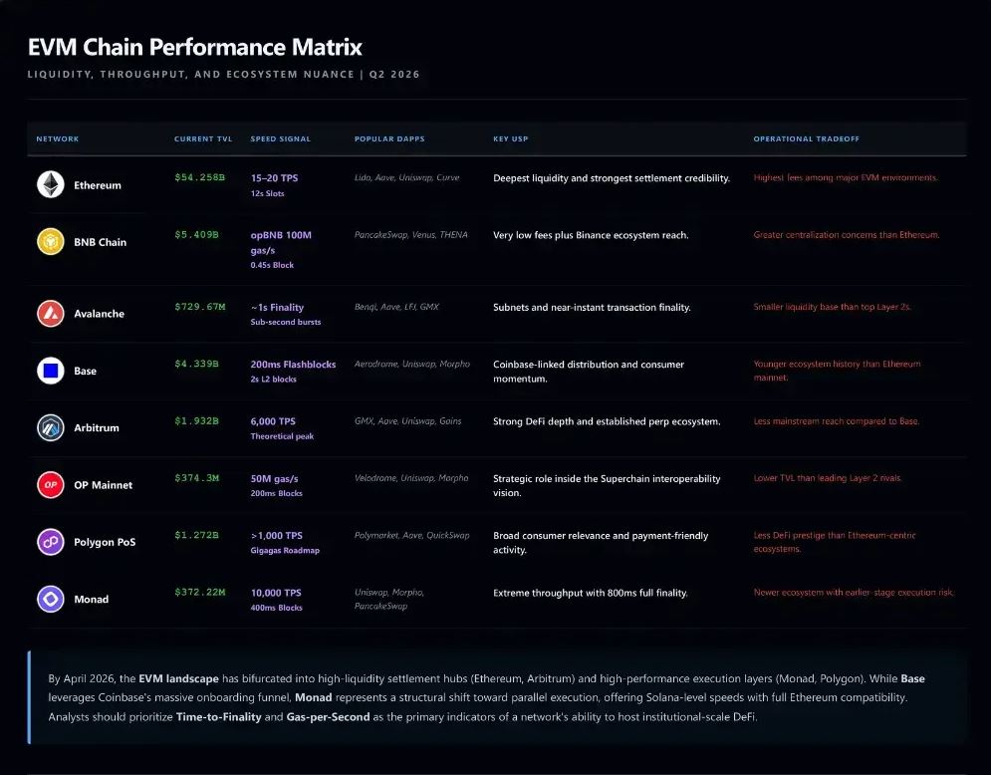Click the $1.932B TVL value
Viewport: 991px width, 775px height.
tap(196, 420)
